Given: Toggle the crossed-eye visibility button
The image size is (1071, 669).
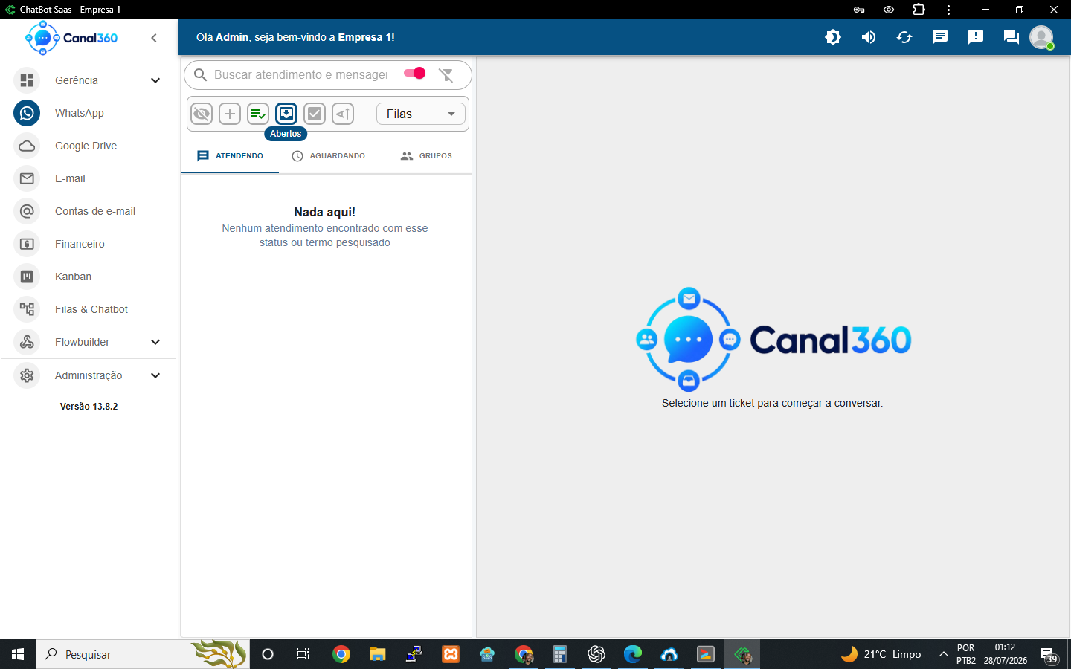Looking at the screenshot, I should click(202, 114).
